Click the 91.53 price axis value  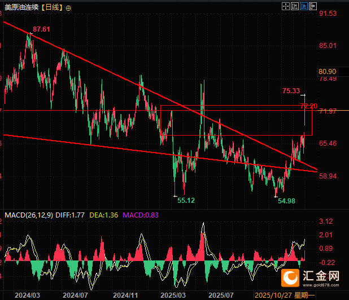328,14
